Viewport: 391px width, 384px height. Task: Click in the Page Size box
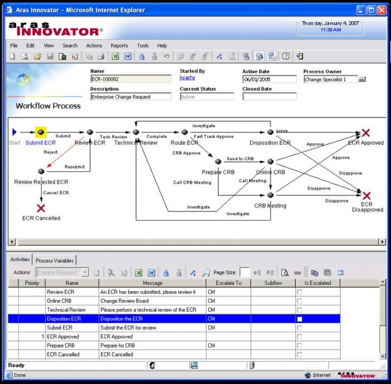tap(245, 272)
